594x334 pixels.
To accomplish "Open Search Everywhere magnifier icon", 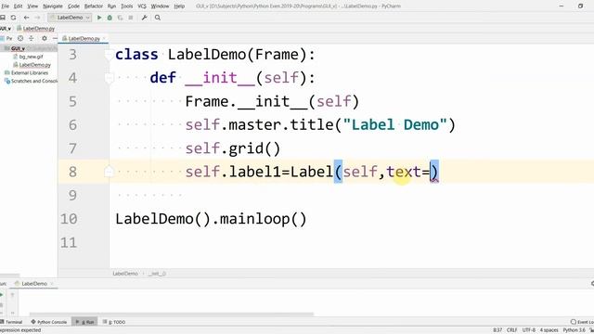I will click(158, 18).
